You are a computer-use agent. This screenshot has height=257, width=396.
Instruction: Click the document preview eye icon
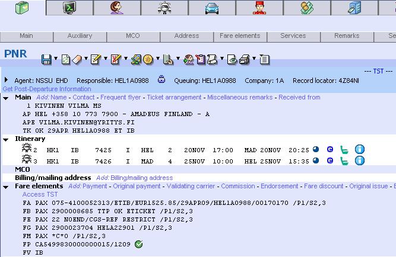(232, 59)
